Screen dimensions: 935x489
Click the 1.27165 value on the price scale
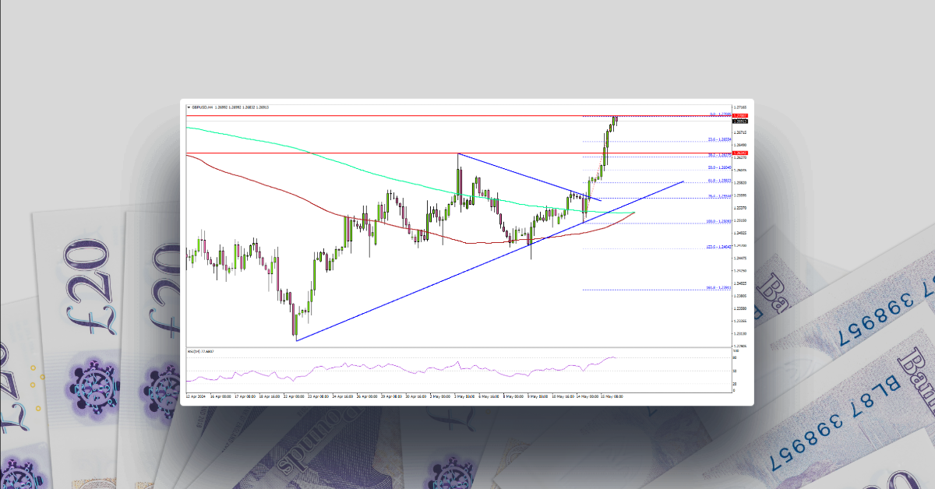[740, 107]
